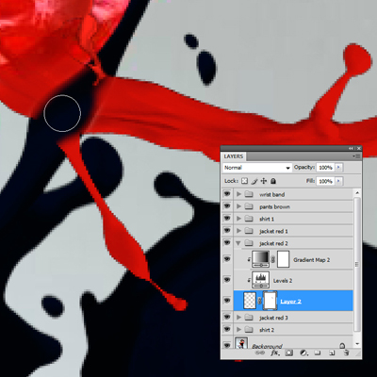Click the shirt 1 folder icon
This screenshot has width=377, height=377.
pyautogui.click(x=249, y=219)
